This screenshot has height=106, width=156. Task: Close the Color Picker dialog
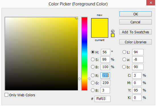pos(151,3)
